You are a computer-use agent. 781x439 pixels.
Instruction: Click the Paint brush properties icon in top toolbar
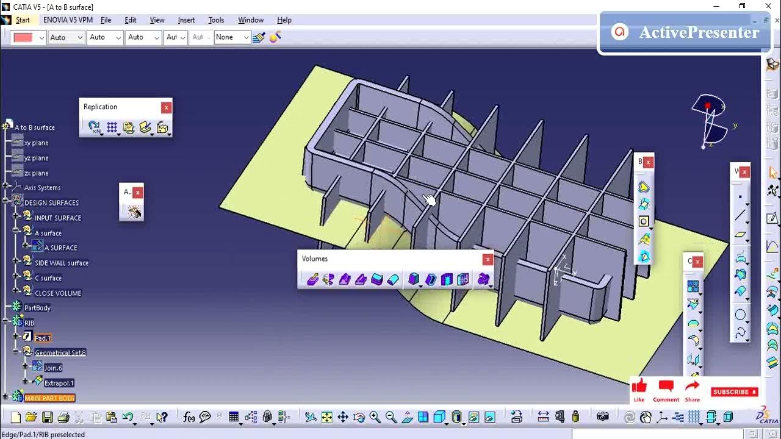(x=259, y=37)
